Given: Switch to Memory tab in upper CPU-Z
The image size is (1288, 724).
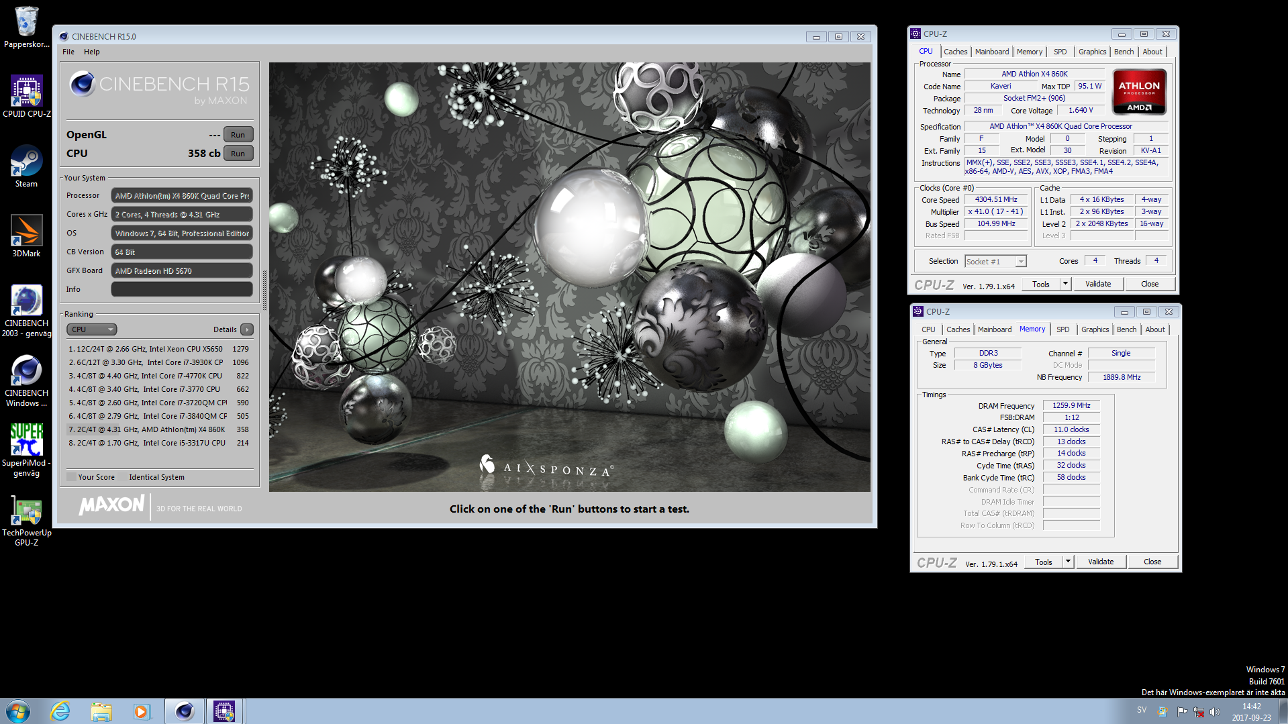Looking at the screenshot, I should (x=1030, y=52).
